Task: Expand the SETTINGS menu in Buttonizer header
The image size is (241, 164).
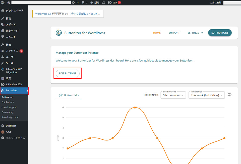Action: [195, 33]
